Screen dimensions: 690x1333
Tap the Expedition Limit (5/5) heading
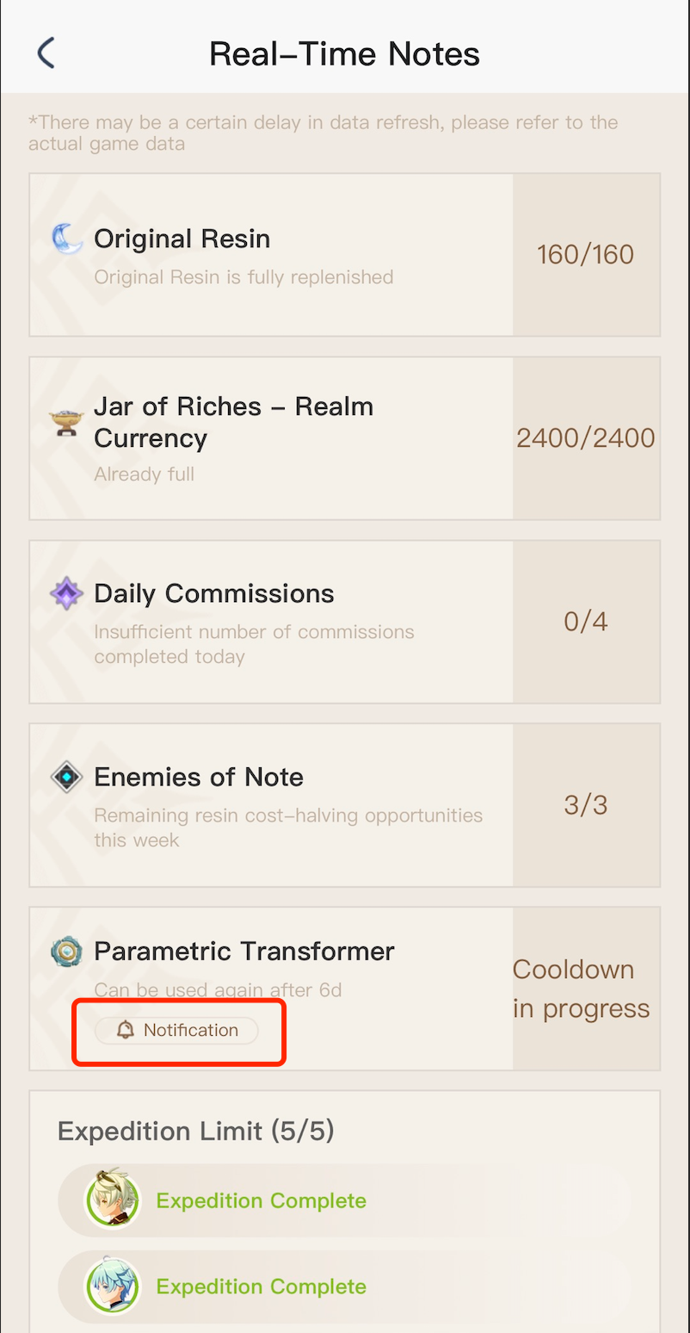tap(195, 1131)
